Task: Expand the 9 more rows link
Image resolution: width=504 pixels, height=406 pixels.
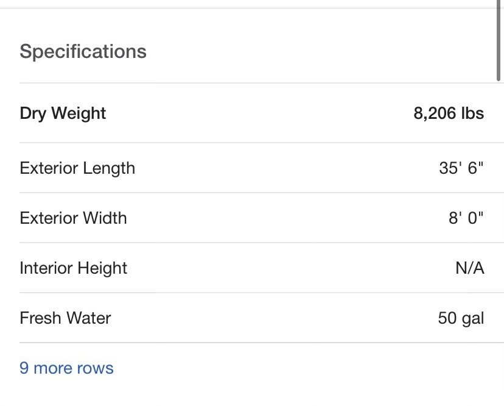Action: [x=66, y=368]
